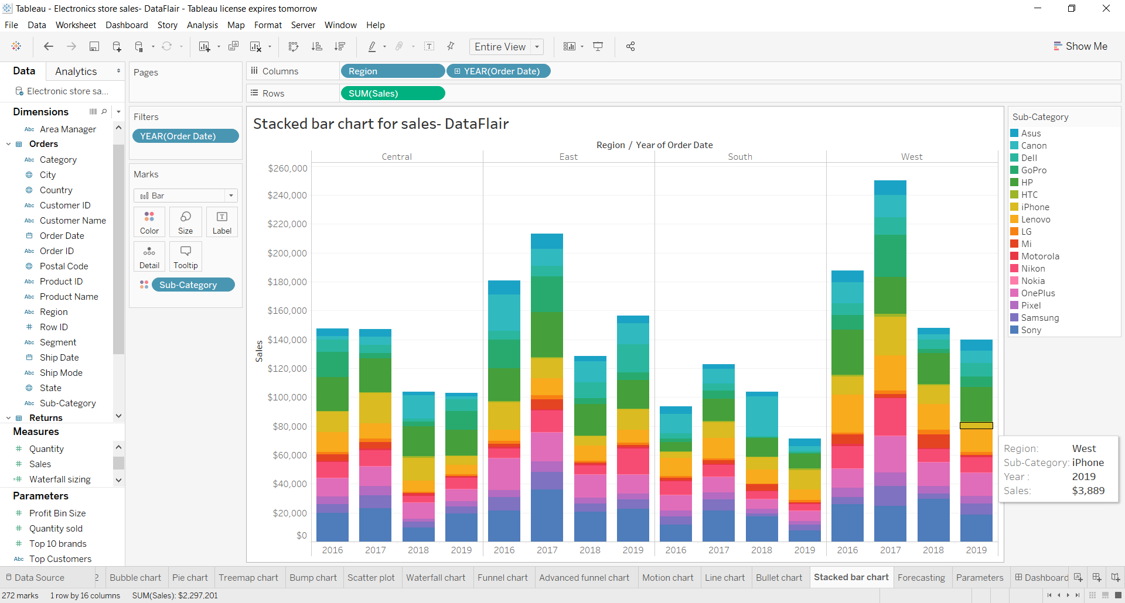This screenshot has width=1125, height=603.
Task: Create a new dashboard from bottom-right icon
Action: (x=1096, y=577)
